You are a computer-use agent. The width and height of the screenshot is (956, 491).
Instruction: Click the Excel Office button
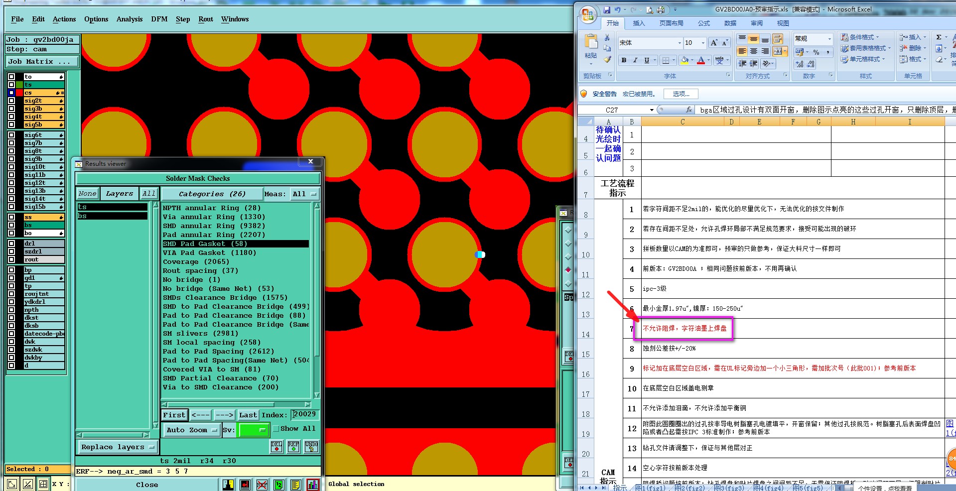[588, 15]
